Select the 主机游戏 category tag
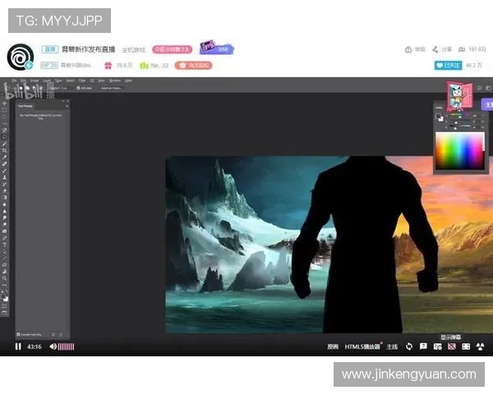The image size is (493, 395). [x=134, y=49]
